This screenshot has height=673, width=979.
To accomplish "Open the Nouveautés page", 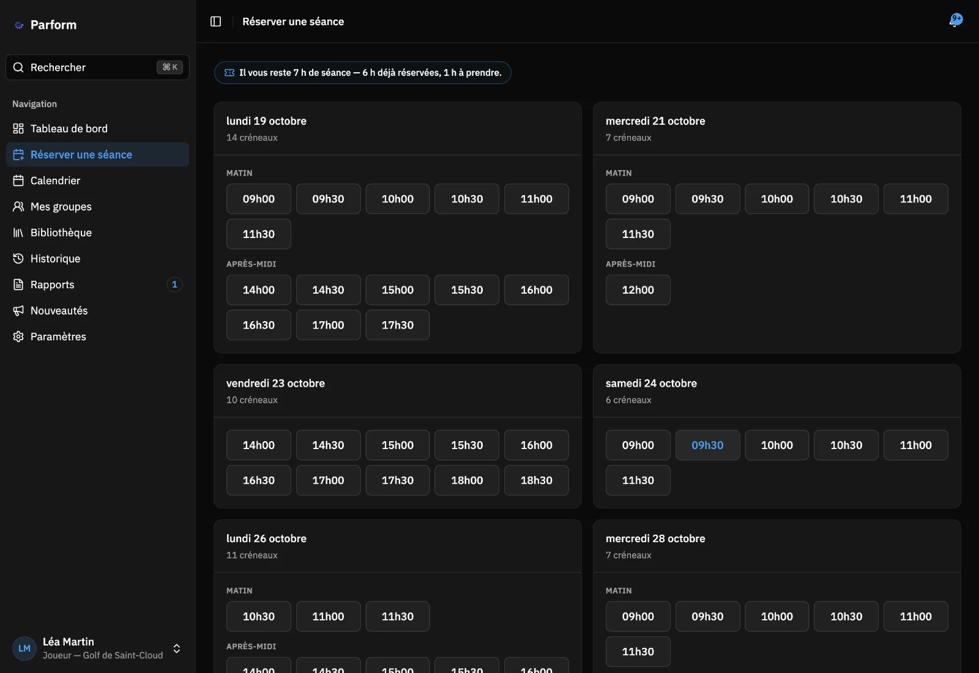I will pyautogui.click(x=98, y=311).
